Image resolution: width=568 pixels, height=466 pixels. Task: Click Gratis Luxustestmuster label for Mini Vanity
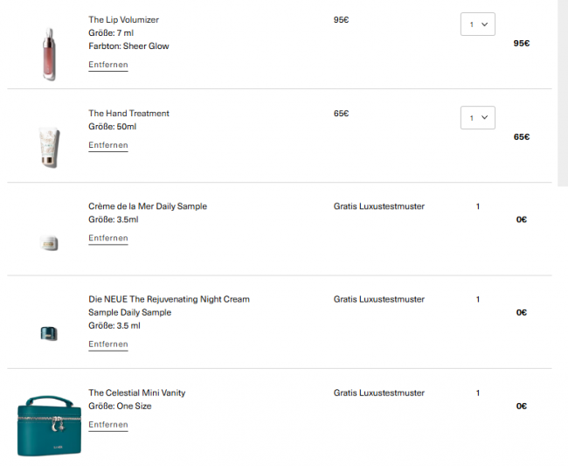(378, 393)
